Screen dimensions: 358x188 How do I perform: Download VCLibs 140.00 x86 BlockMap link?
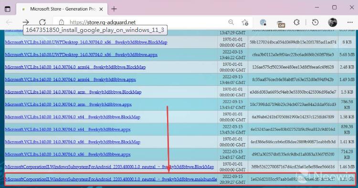(x=73, y=142)
